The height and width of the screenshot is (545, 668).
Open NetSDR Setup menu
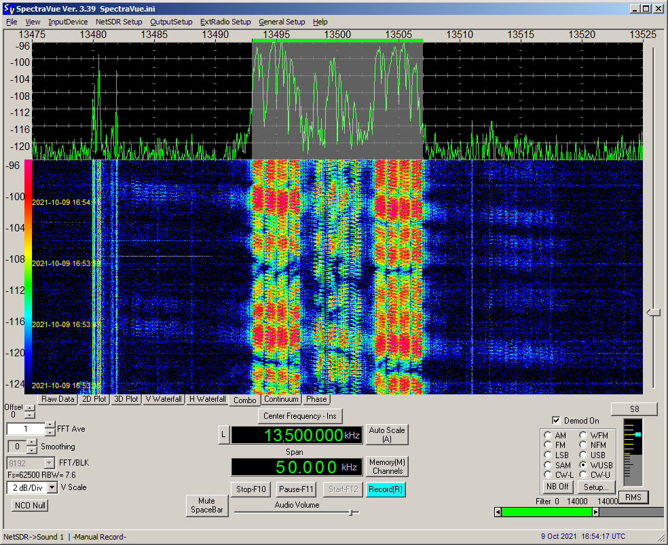(118, 22)
